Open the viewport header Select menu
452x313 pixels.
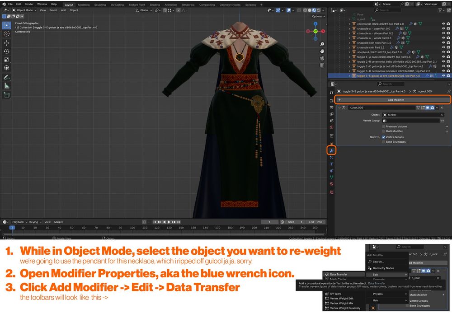point(53,10)
